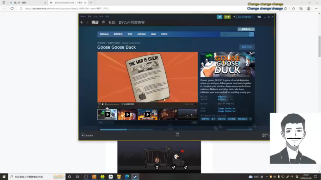
Task: Open 您的商店 store menu
Action: [x=104, y=34]
